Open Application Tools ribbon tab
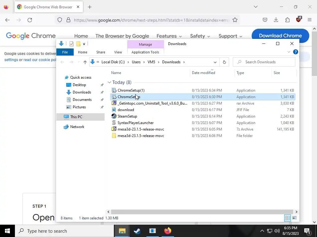Screen dimensions: 317x237 coord(145,52)
